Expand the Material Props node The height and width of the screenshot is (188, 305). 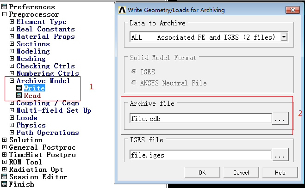coord(12,36)
